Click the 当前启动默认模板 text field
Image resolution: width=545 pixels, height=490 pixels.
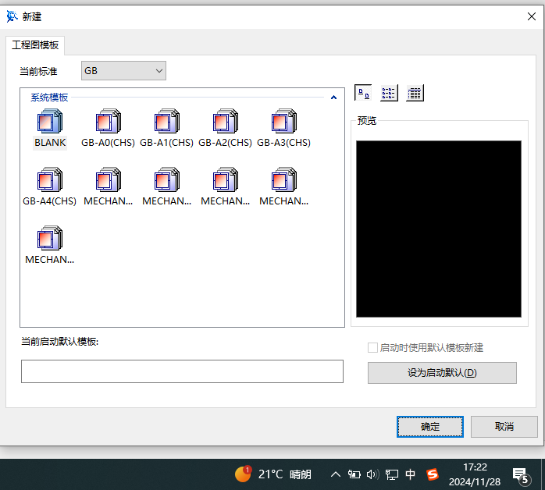(182, 371)
